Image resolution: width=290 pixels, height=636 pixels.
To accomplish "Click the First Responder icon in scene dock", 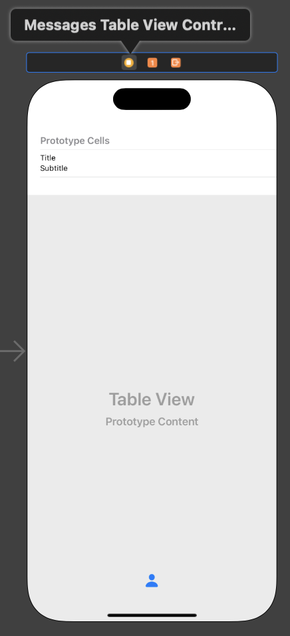I will 152,63.
